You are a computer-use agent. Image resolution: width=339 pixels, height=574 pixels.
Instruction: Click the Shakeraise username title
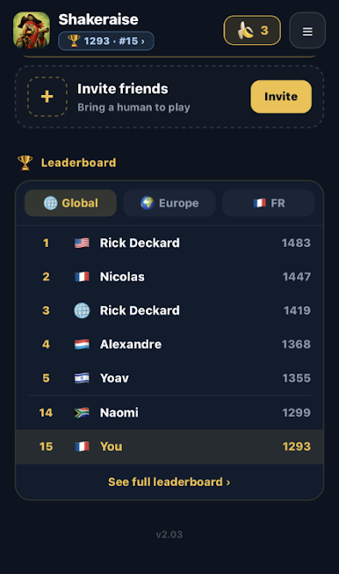click(98, 19)
